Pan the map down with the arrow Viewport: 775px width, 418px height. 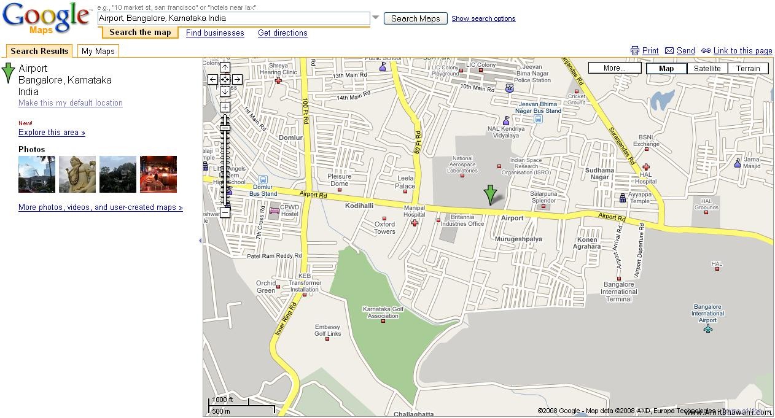(x=225, y=91)
